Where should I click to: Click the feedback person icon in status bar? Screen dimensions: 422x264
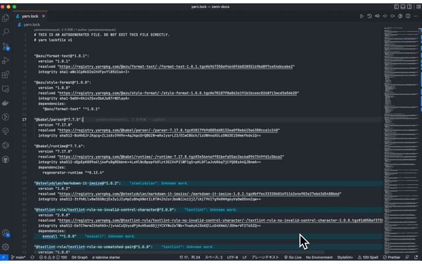tap(407, 257)
